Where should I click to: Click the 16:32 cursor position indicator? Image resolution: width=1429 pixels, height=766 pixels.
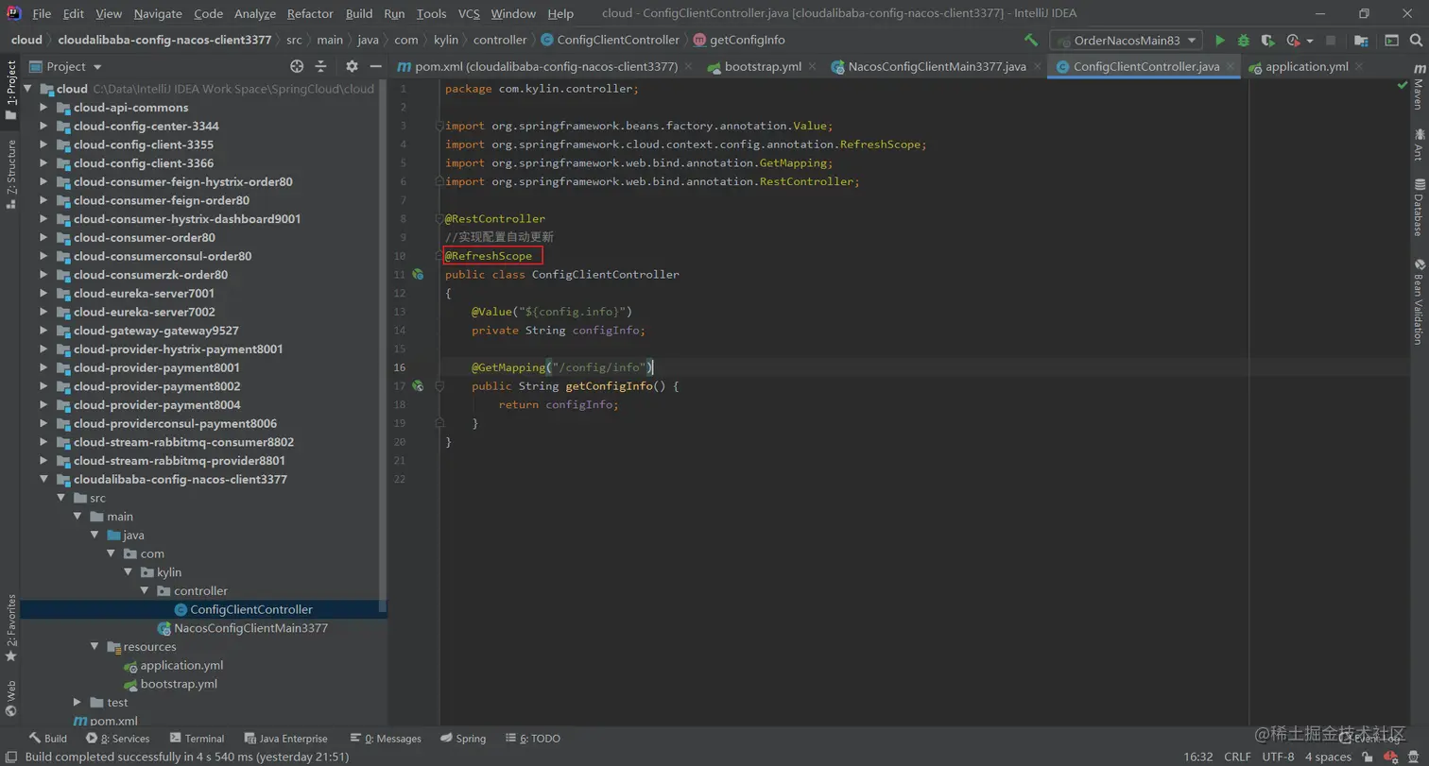1198,757
